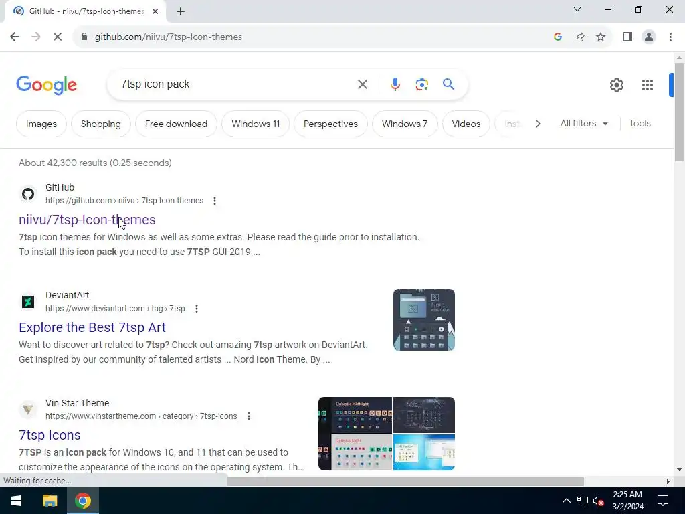
Task: Open the Chrome profile avatar
Action: pyautogui.click(x=649, y=37)
